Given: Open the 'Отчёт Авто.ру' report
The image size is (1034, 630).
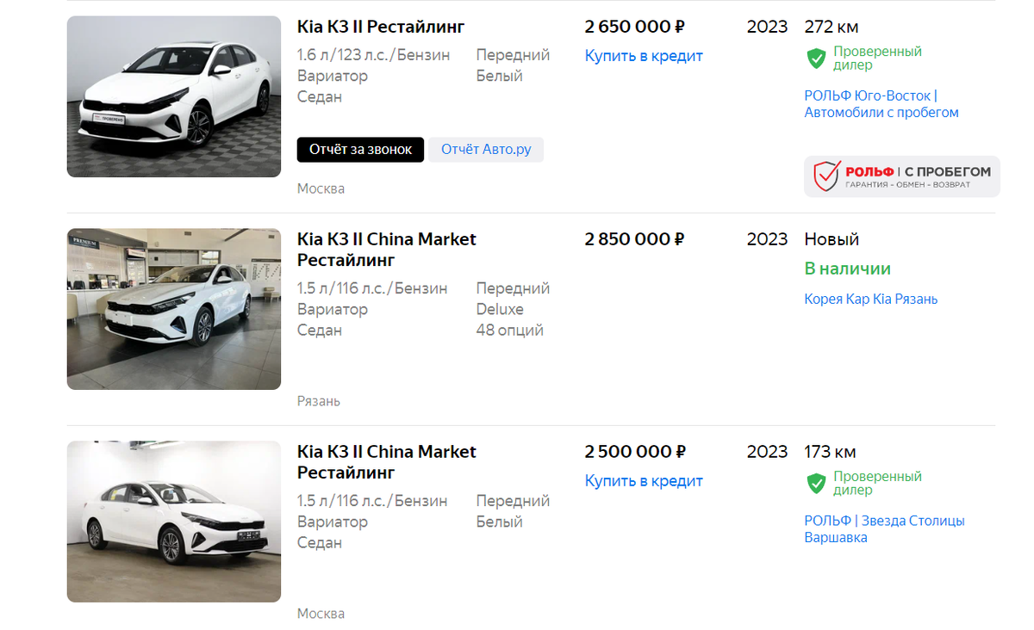Looking at the screenshot, I should coord(486,150).
